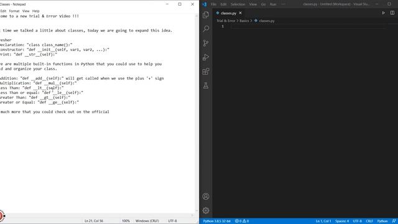Click the feedback icon in VS Code status bar
398x224 pixels.
pyautogui.click(x=394, y=221)
